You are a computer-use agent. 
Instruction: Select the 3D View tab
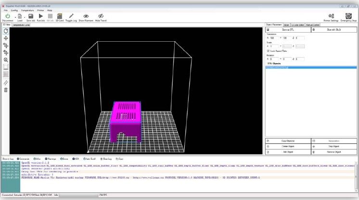click(7, 24)
